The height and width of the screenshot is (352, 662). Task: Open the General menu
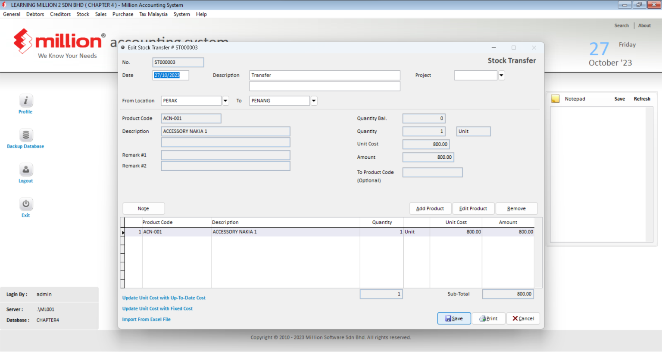pos(12,14)
